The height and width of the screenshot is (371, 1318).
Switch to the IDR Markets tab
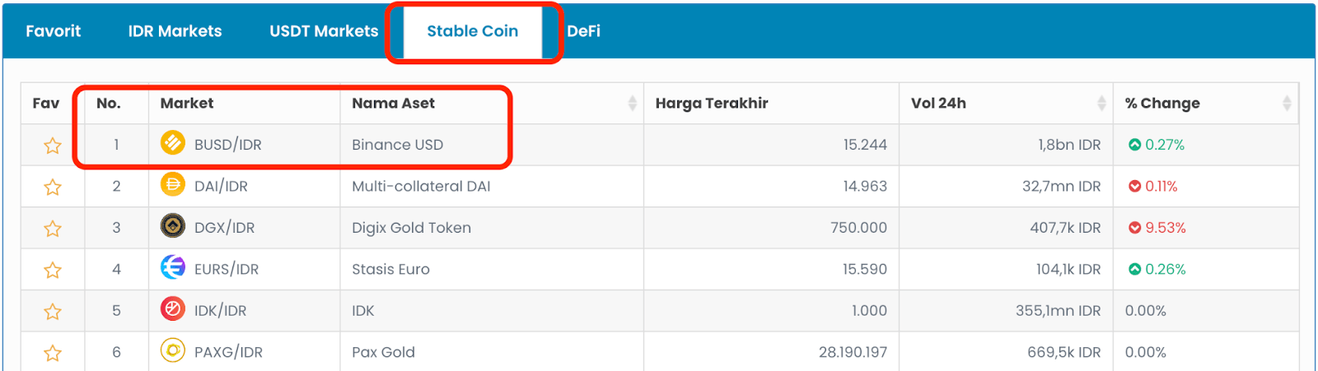[x=175, y=31]
